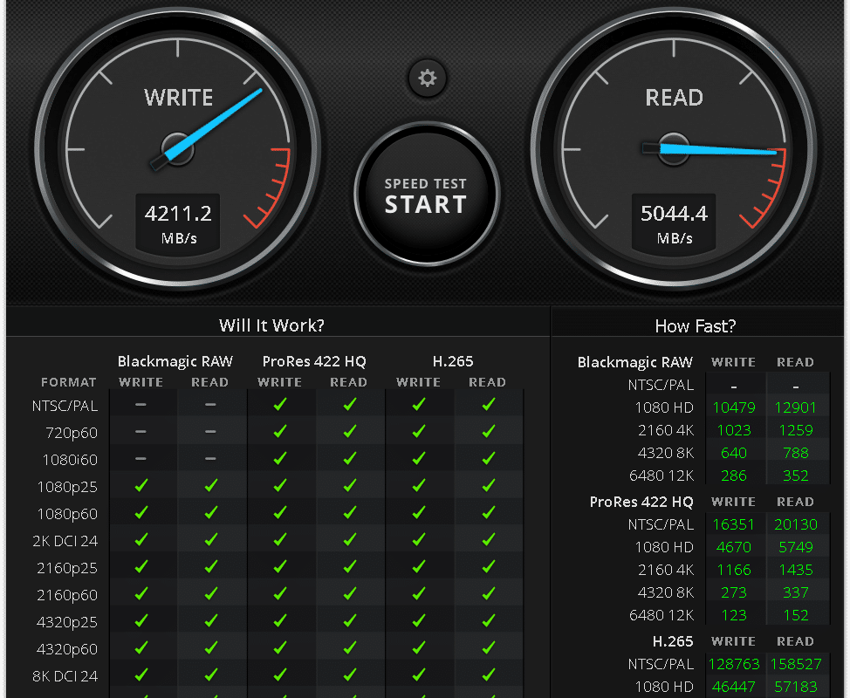The image size is (850, 698).
Task: Click the ProRes 422 HQ write checkmark for 2K DCI 24
Action: (280, 539)
